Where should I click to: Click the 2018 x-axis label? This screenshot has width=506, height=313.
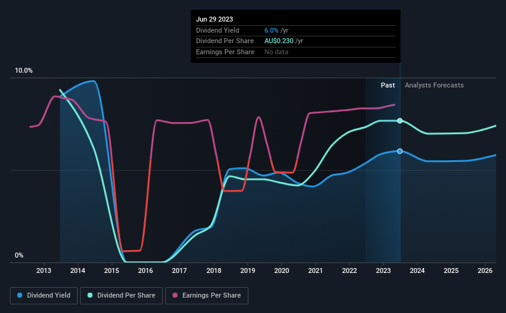pos(214,270)
